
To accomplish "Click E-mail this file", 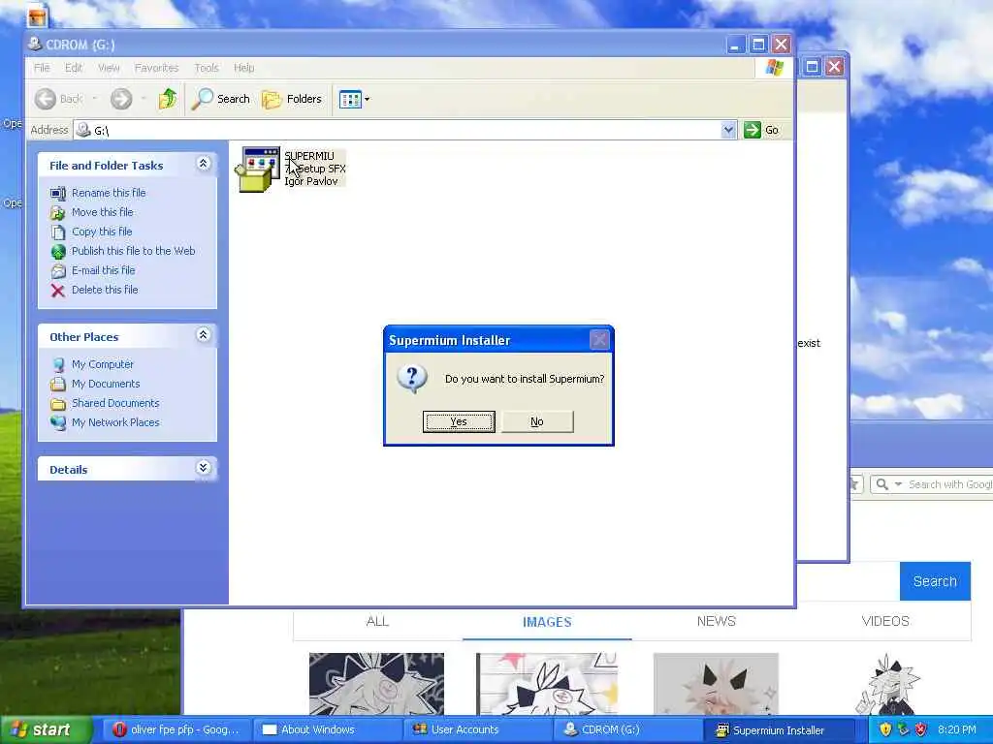I will pos(103,270).
